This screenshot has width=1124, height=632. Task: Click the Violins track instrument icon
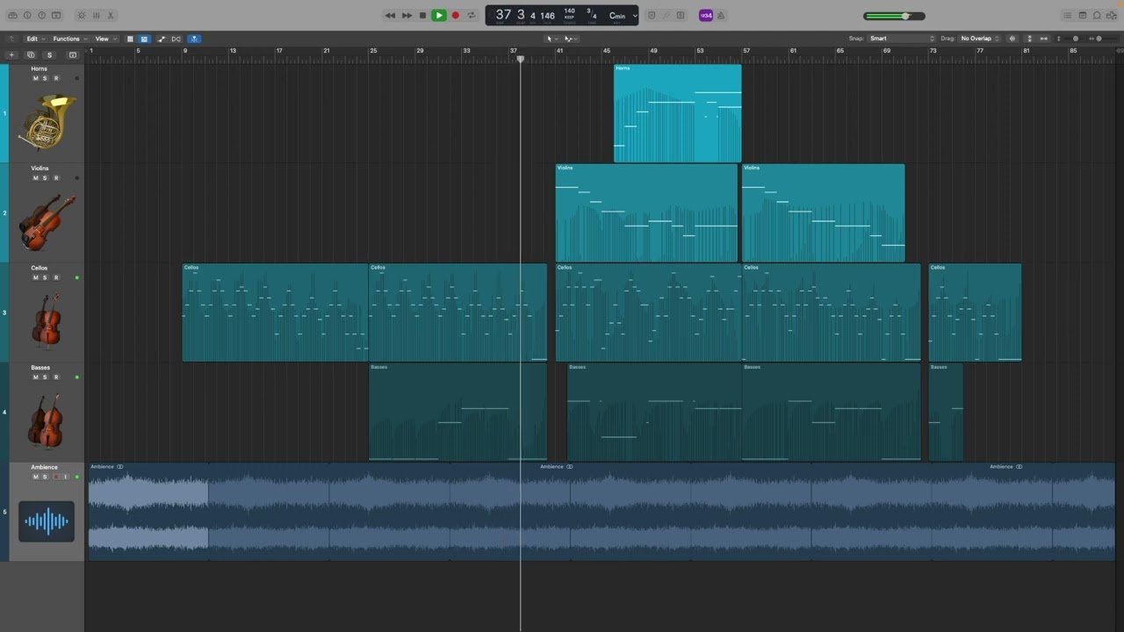point(47,222)
